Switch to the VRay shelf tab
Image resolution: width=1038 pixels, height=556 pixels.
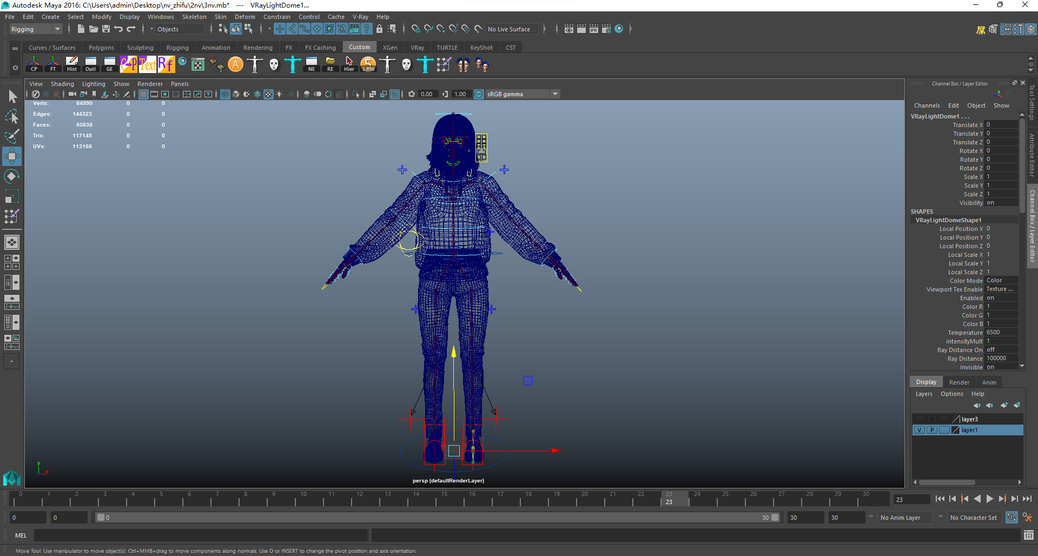click(417, 48)
